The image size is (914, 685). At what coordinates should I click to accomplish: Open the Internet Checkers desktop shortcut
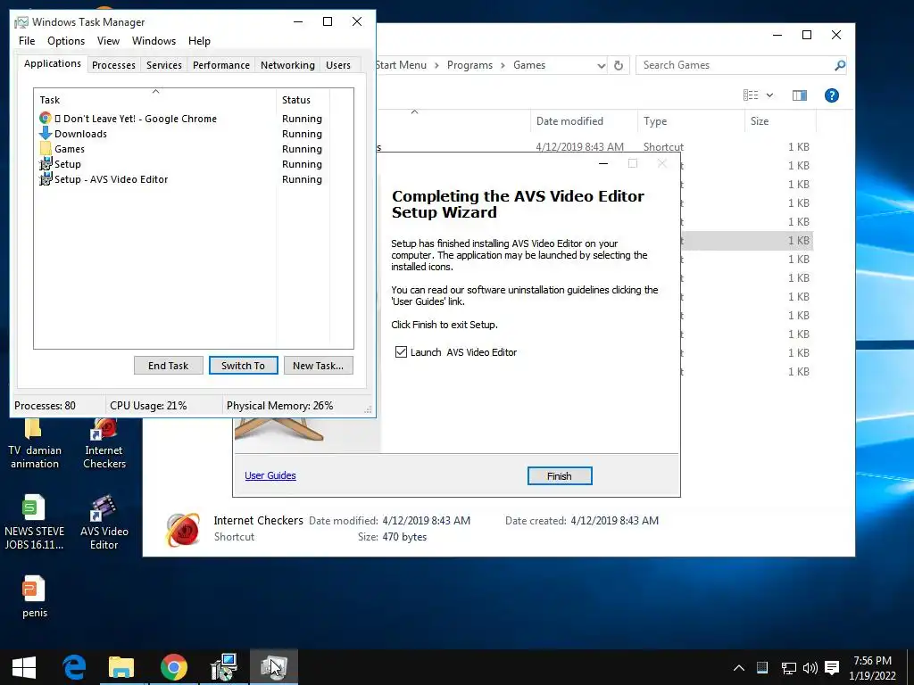click(104, 444)
